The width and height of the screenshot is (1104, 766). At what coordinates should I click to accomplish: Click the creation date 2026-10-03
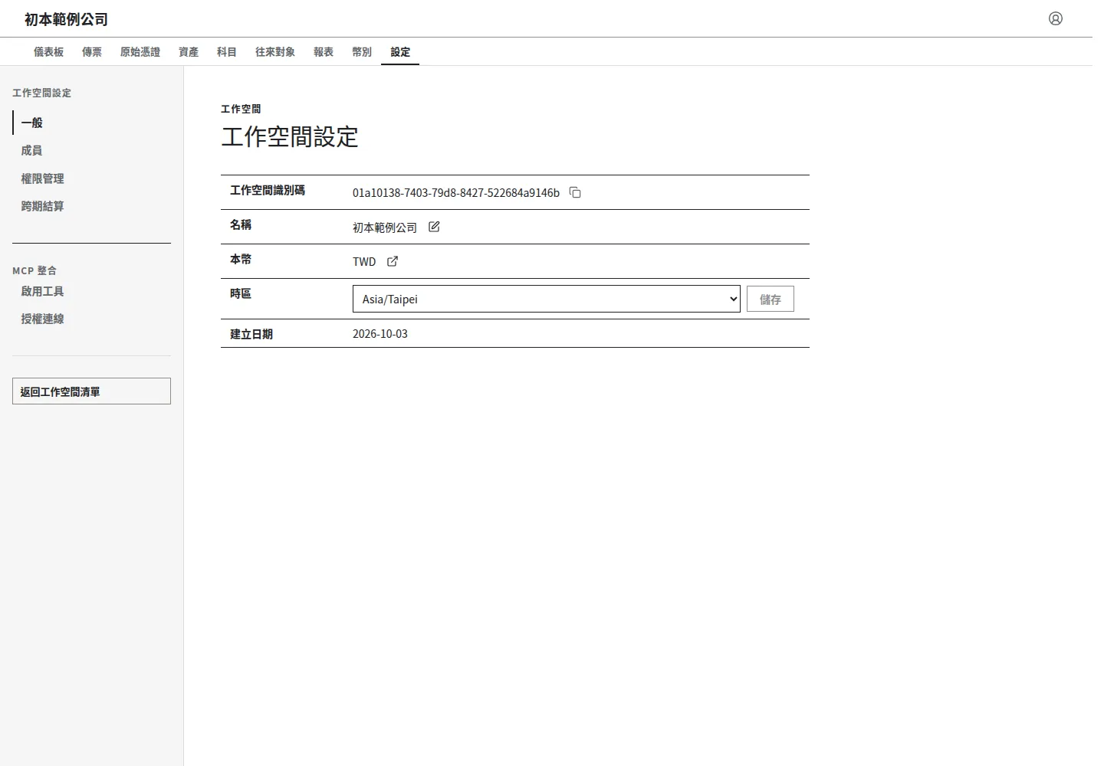tap(380, 334)
